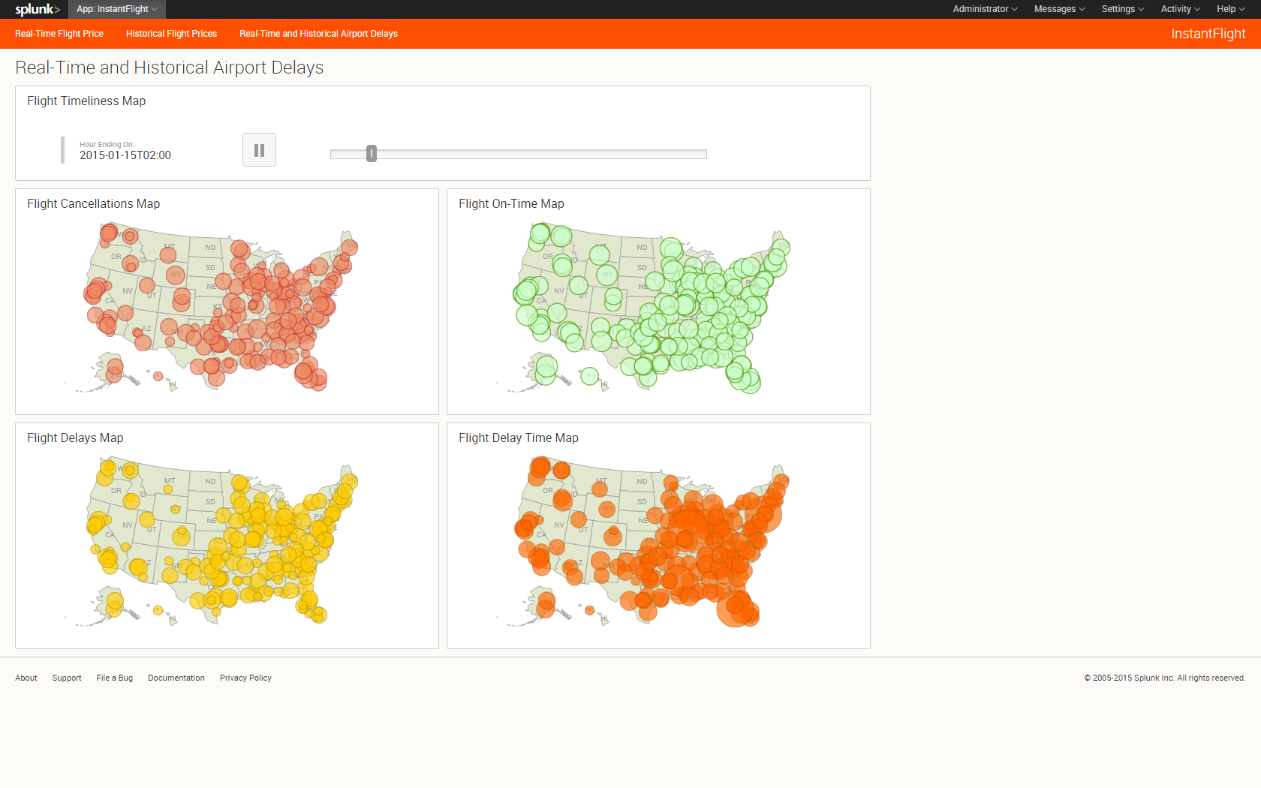The width and height of the screenshot is (1261, 788).
Task: Click the Splunk copyright notice
Action: [x=1165, y=678]
